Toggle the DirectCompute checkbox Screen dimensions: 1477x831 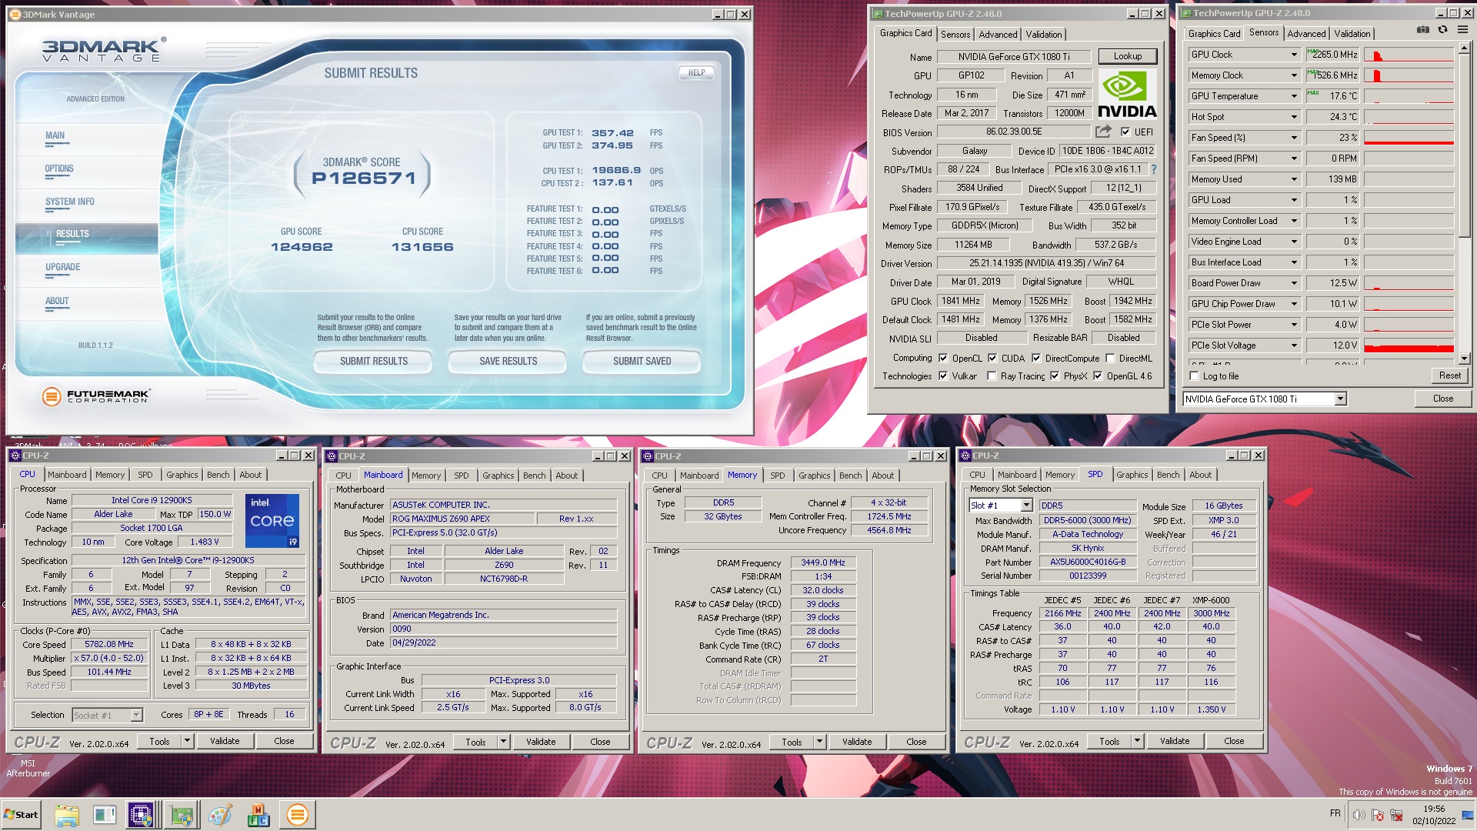1036,358
